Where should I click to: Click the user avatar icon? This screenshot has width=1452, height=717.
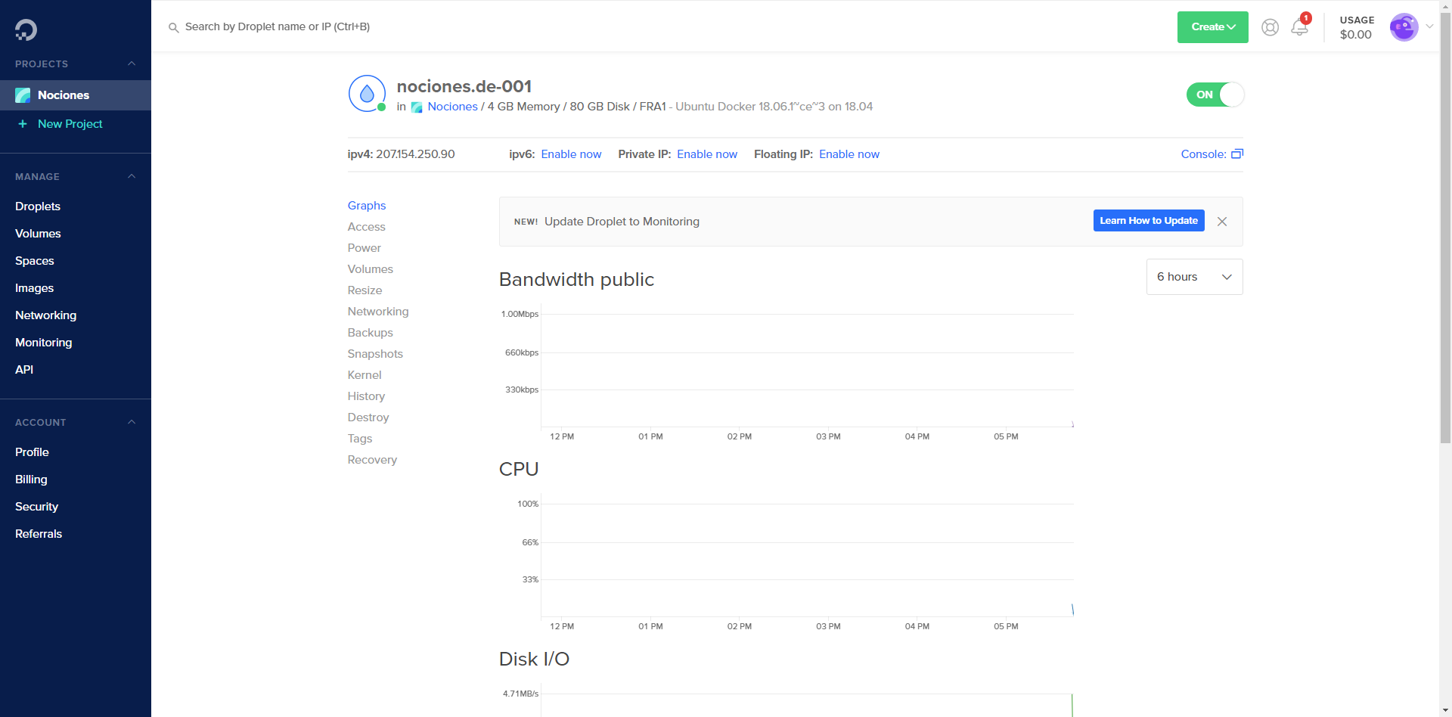1404,27
